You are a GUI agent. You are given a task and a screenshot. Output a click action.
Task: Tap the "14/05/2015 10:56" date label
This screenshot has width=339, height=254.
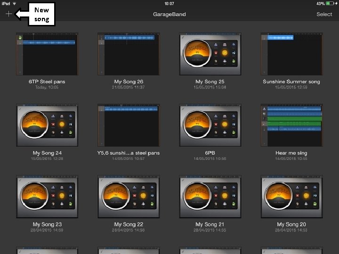pos(210,159)
